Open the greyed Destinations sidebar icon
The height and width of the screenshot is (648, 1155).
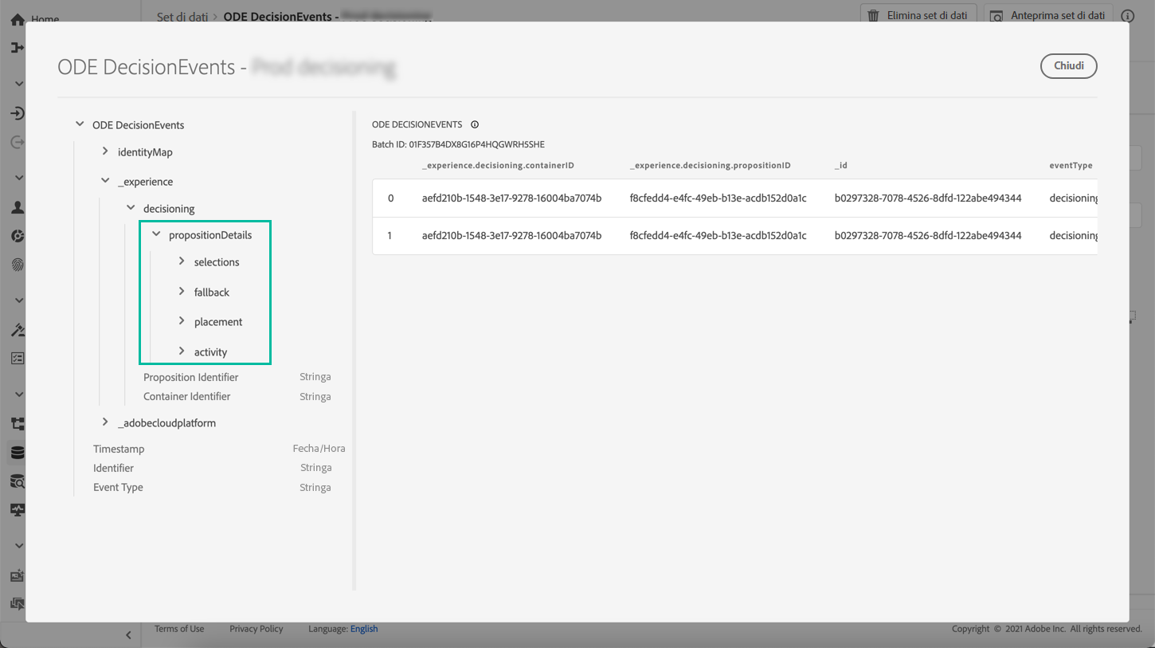coord(18,143)
